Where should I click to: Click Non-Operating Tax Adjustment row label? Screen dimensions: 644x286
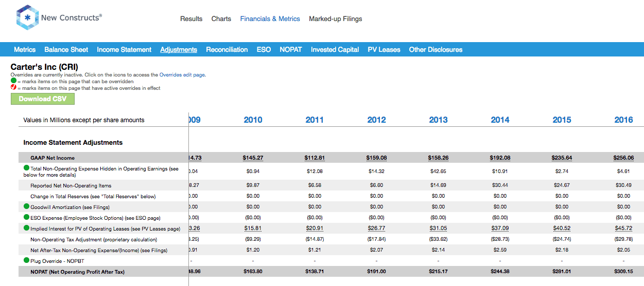point(94,239)
